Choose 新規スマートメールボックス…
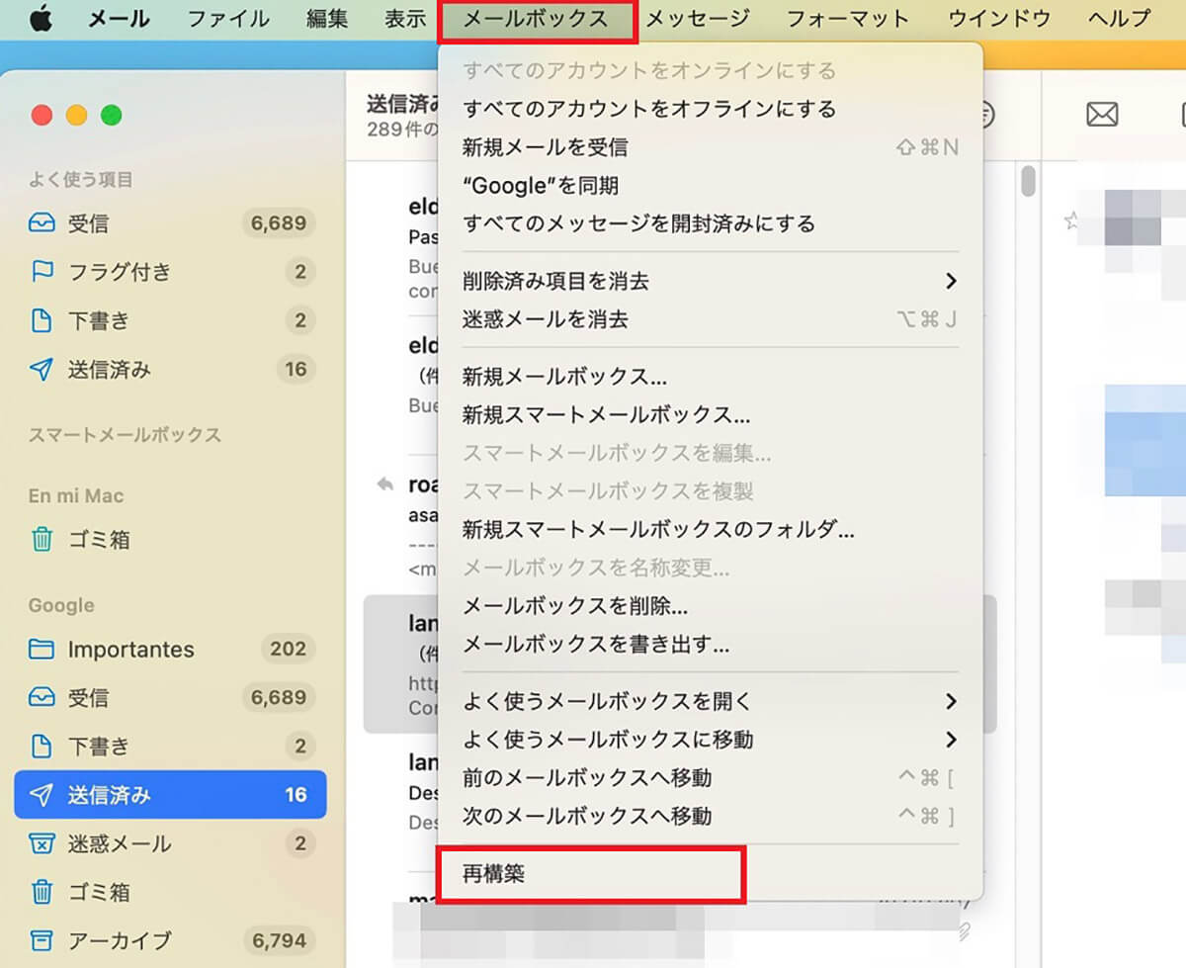Image resolution: width=1186 pixels, height=968 pixels. pos(711,414)
